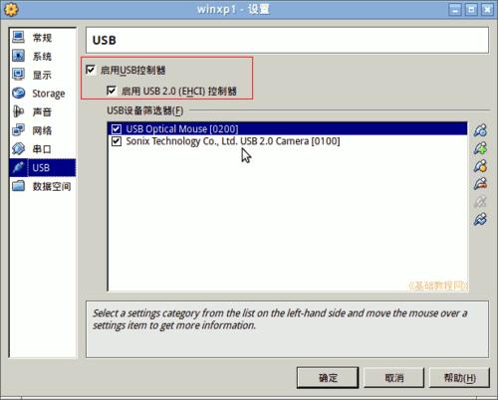
Task: Select the Sonix Technology camera list row
Action: 288,141
